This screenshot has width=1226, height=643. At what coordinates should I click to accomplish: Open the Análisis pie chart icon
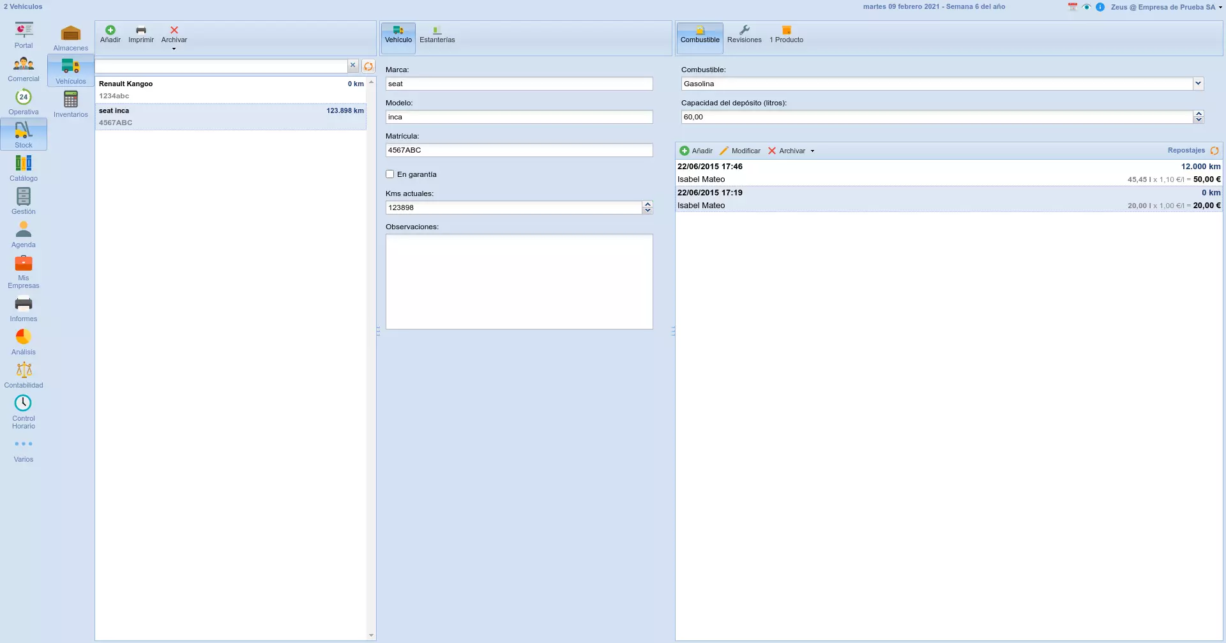coord(24,337)
